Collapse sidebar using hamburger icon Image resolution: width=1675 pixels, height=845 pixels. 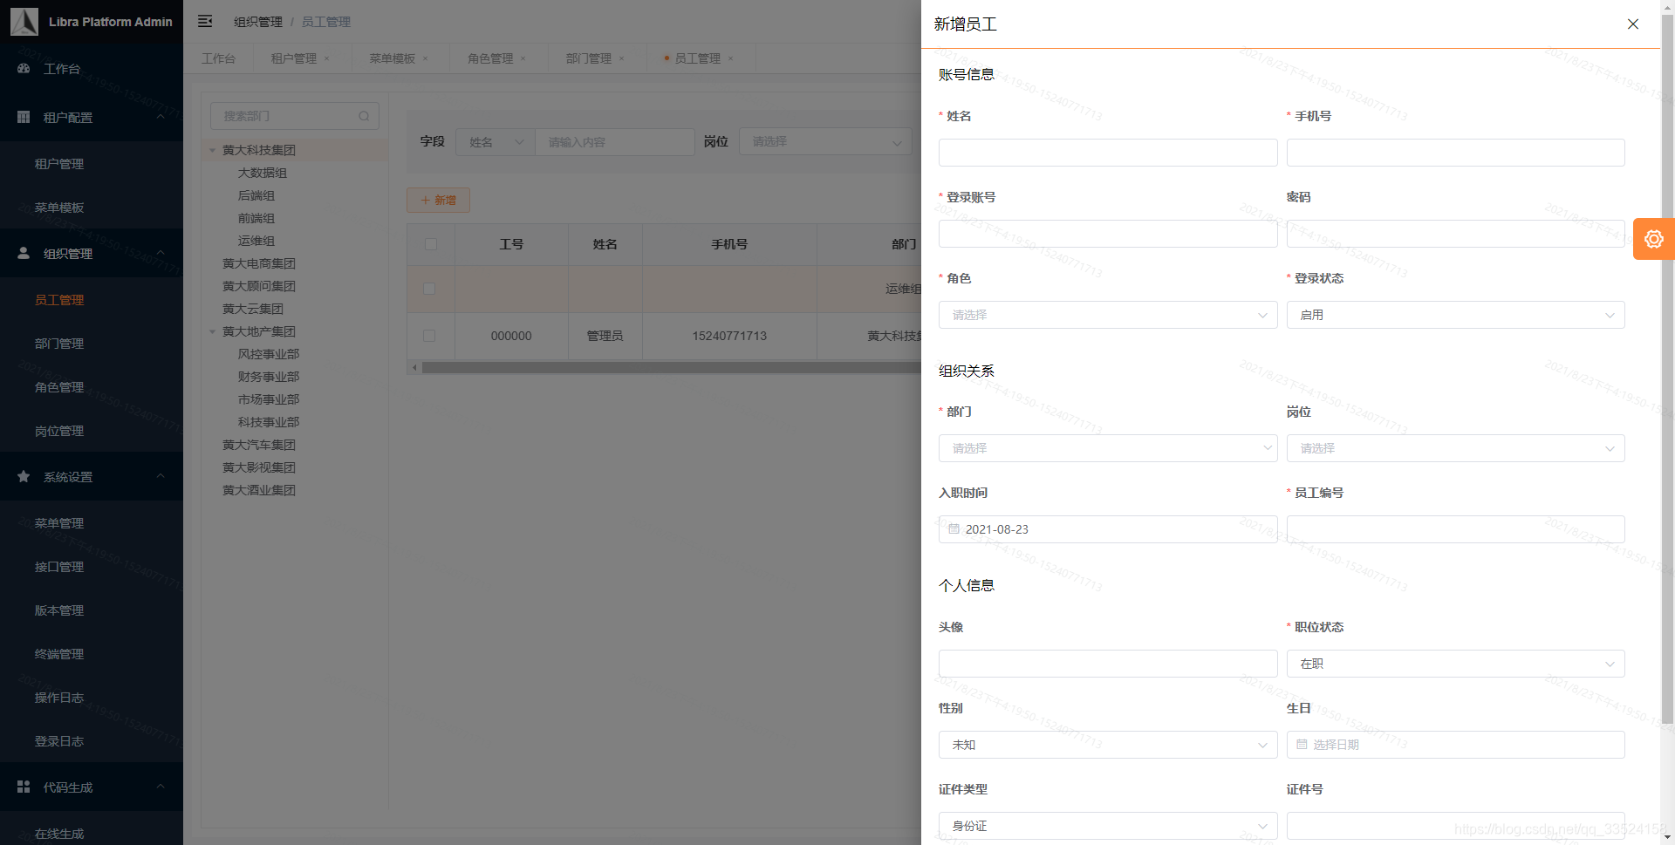point(205,21)
